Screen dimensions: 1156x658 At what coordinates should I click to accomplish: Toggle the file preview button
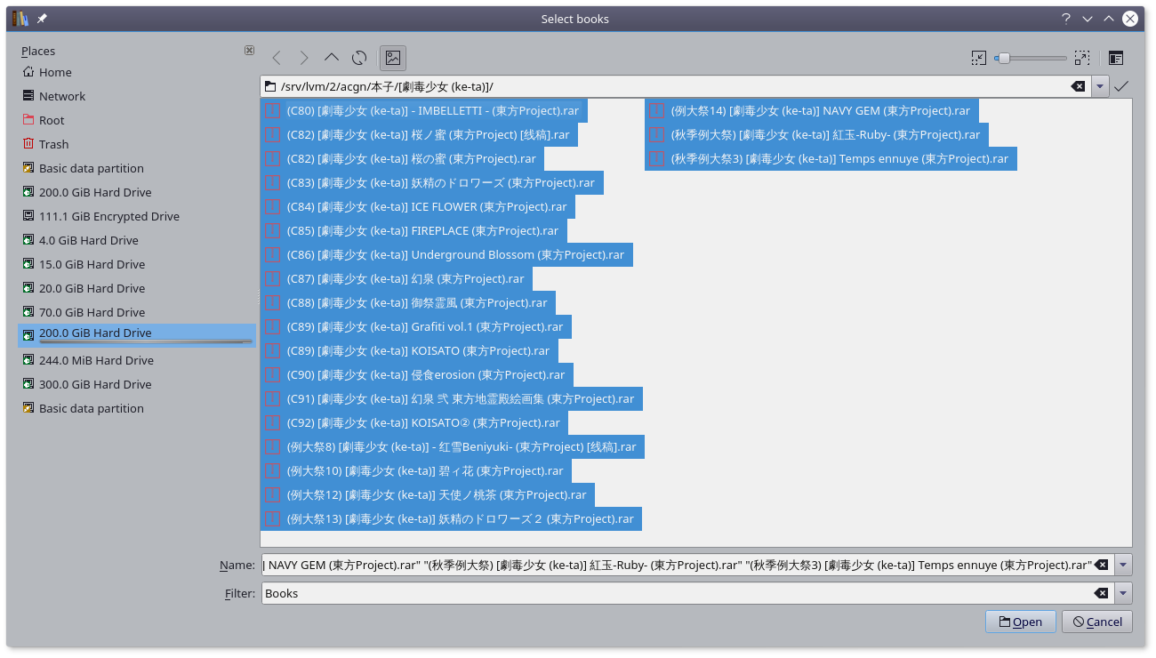pos(393,58)
